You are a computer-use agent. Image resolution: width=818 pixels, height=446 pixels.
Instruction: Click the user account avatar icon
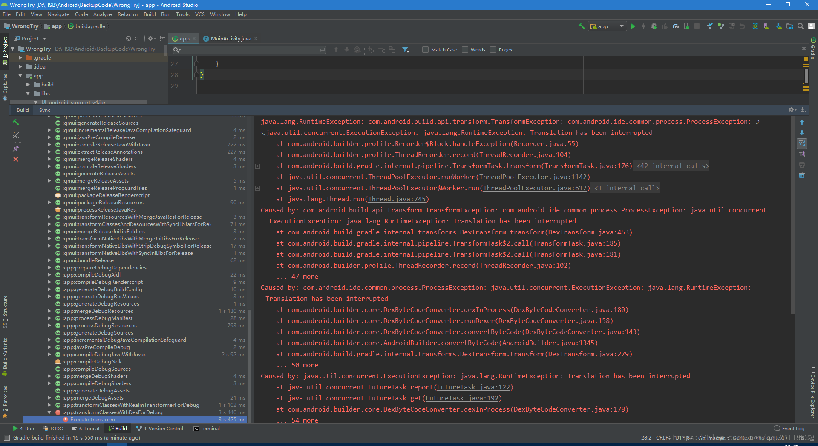tap(811, 26)
